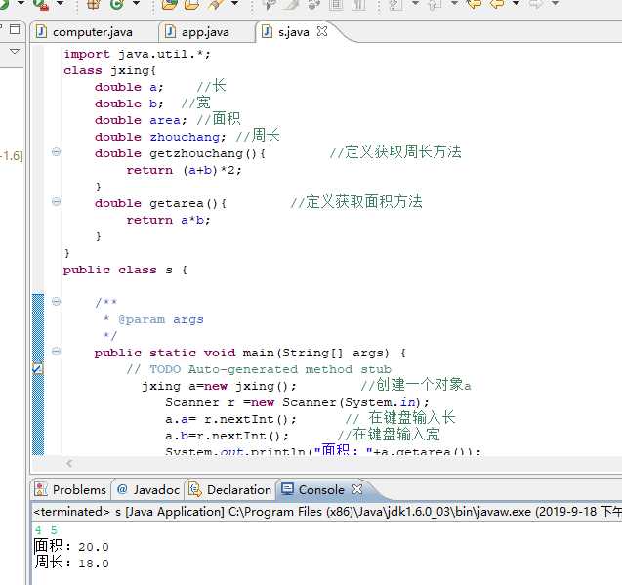Click the editor horizontal scrollbar left arrow
The height and width of the screenshot is (585, 622).
click(70, 463)
